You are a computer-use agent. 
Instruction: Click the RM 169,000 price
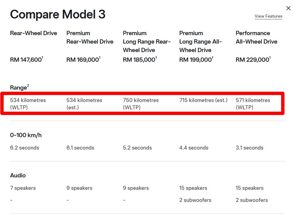83,60
